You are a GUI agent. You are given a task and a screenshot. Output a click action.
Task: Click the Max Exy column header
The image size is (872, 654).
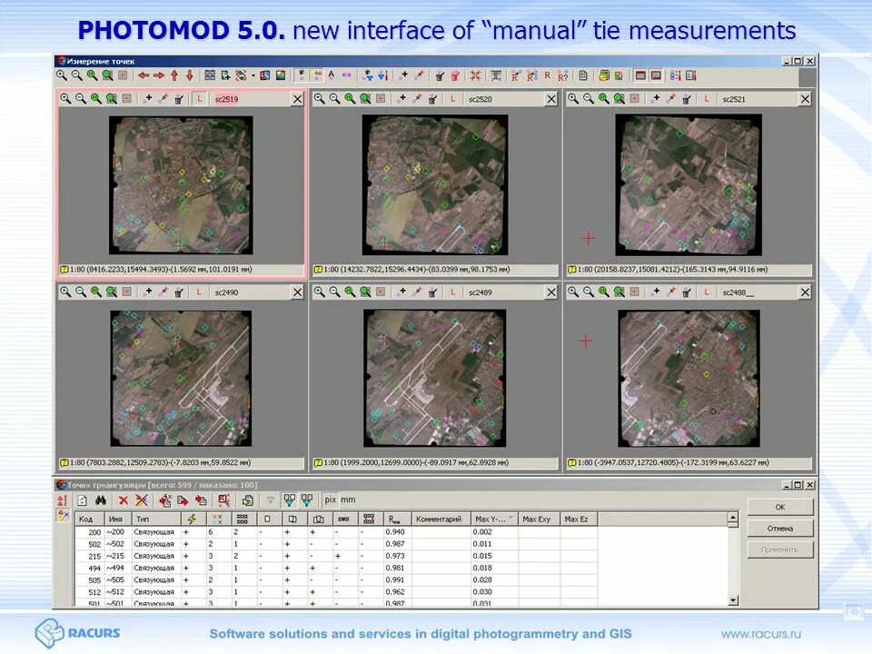tap(539, 519)
